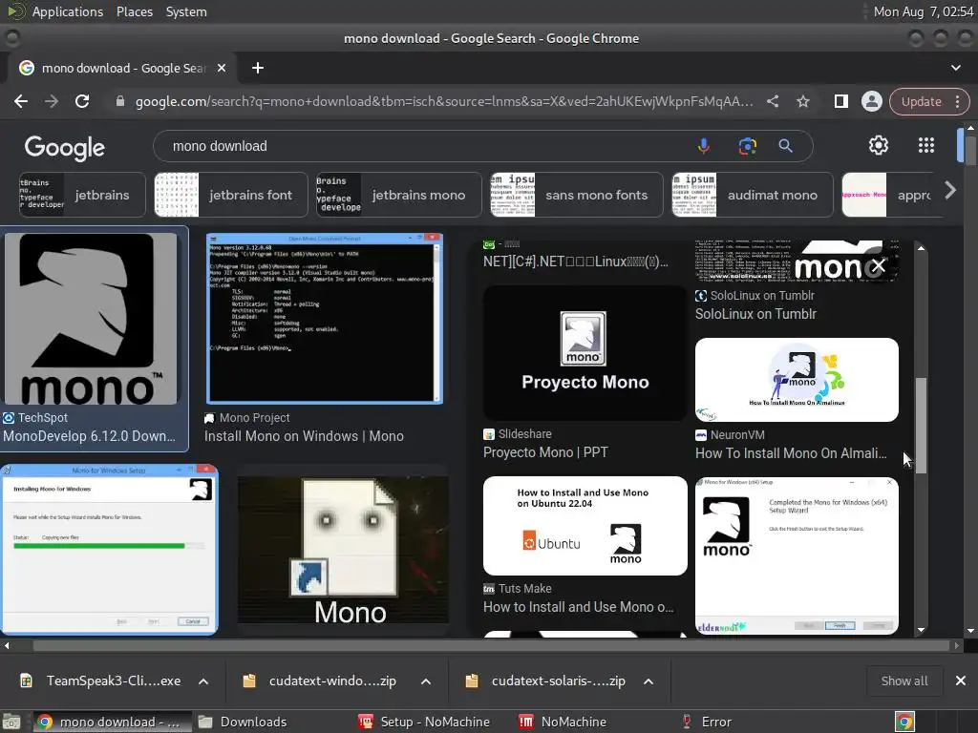Search by image with Google Lens icon
The height and width of the screenshot is (733, 978).
tap(747, 146)
